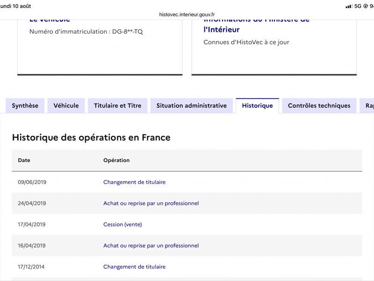This screenshot has height=281, width=374.
Task: Tap the 5G signal status indicator
Action: pos(358,6)
